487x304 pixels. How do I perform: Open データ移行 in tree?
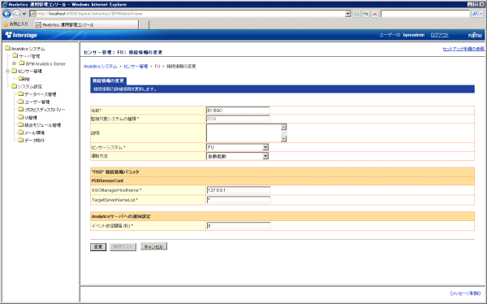pyautogui.click(x=34, y=141)
